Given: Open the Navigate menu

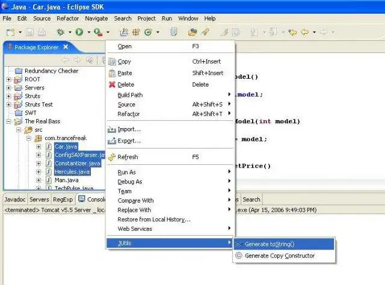Looking at the screenshot, I should tap(96, 19).
